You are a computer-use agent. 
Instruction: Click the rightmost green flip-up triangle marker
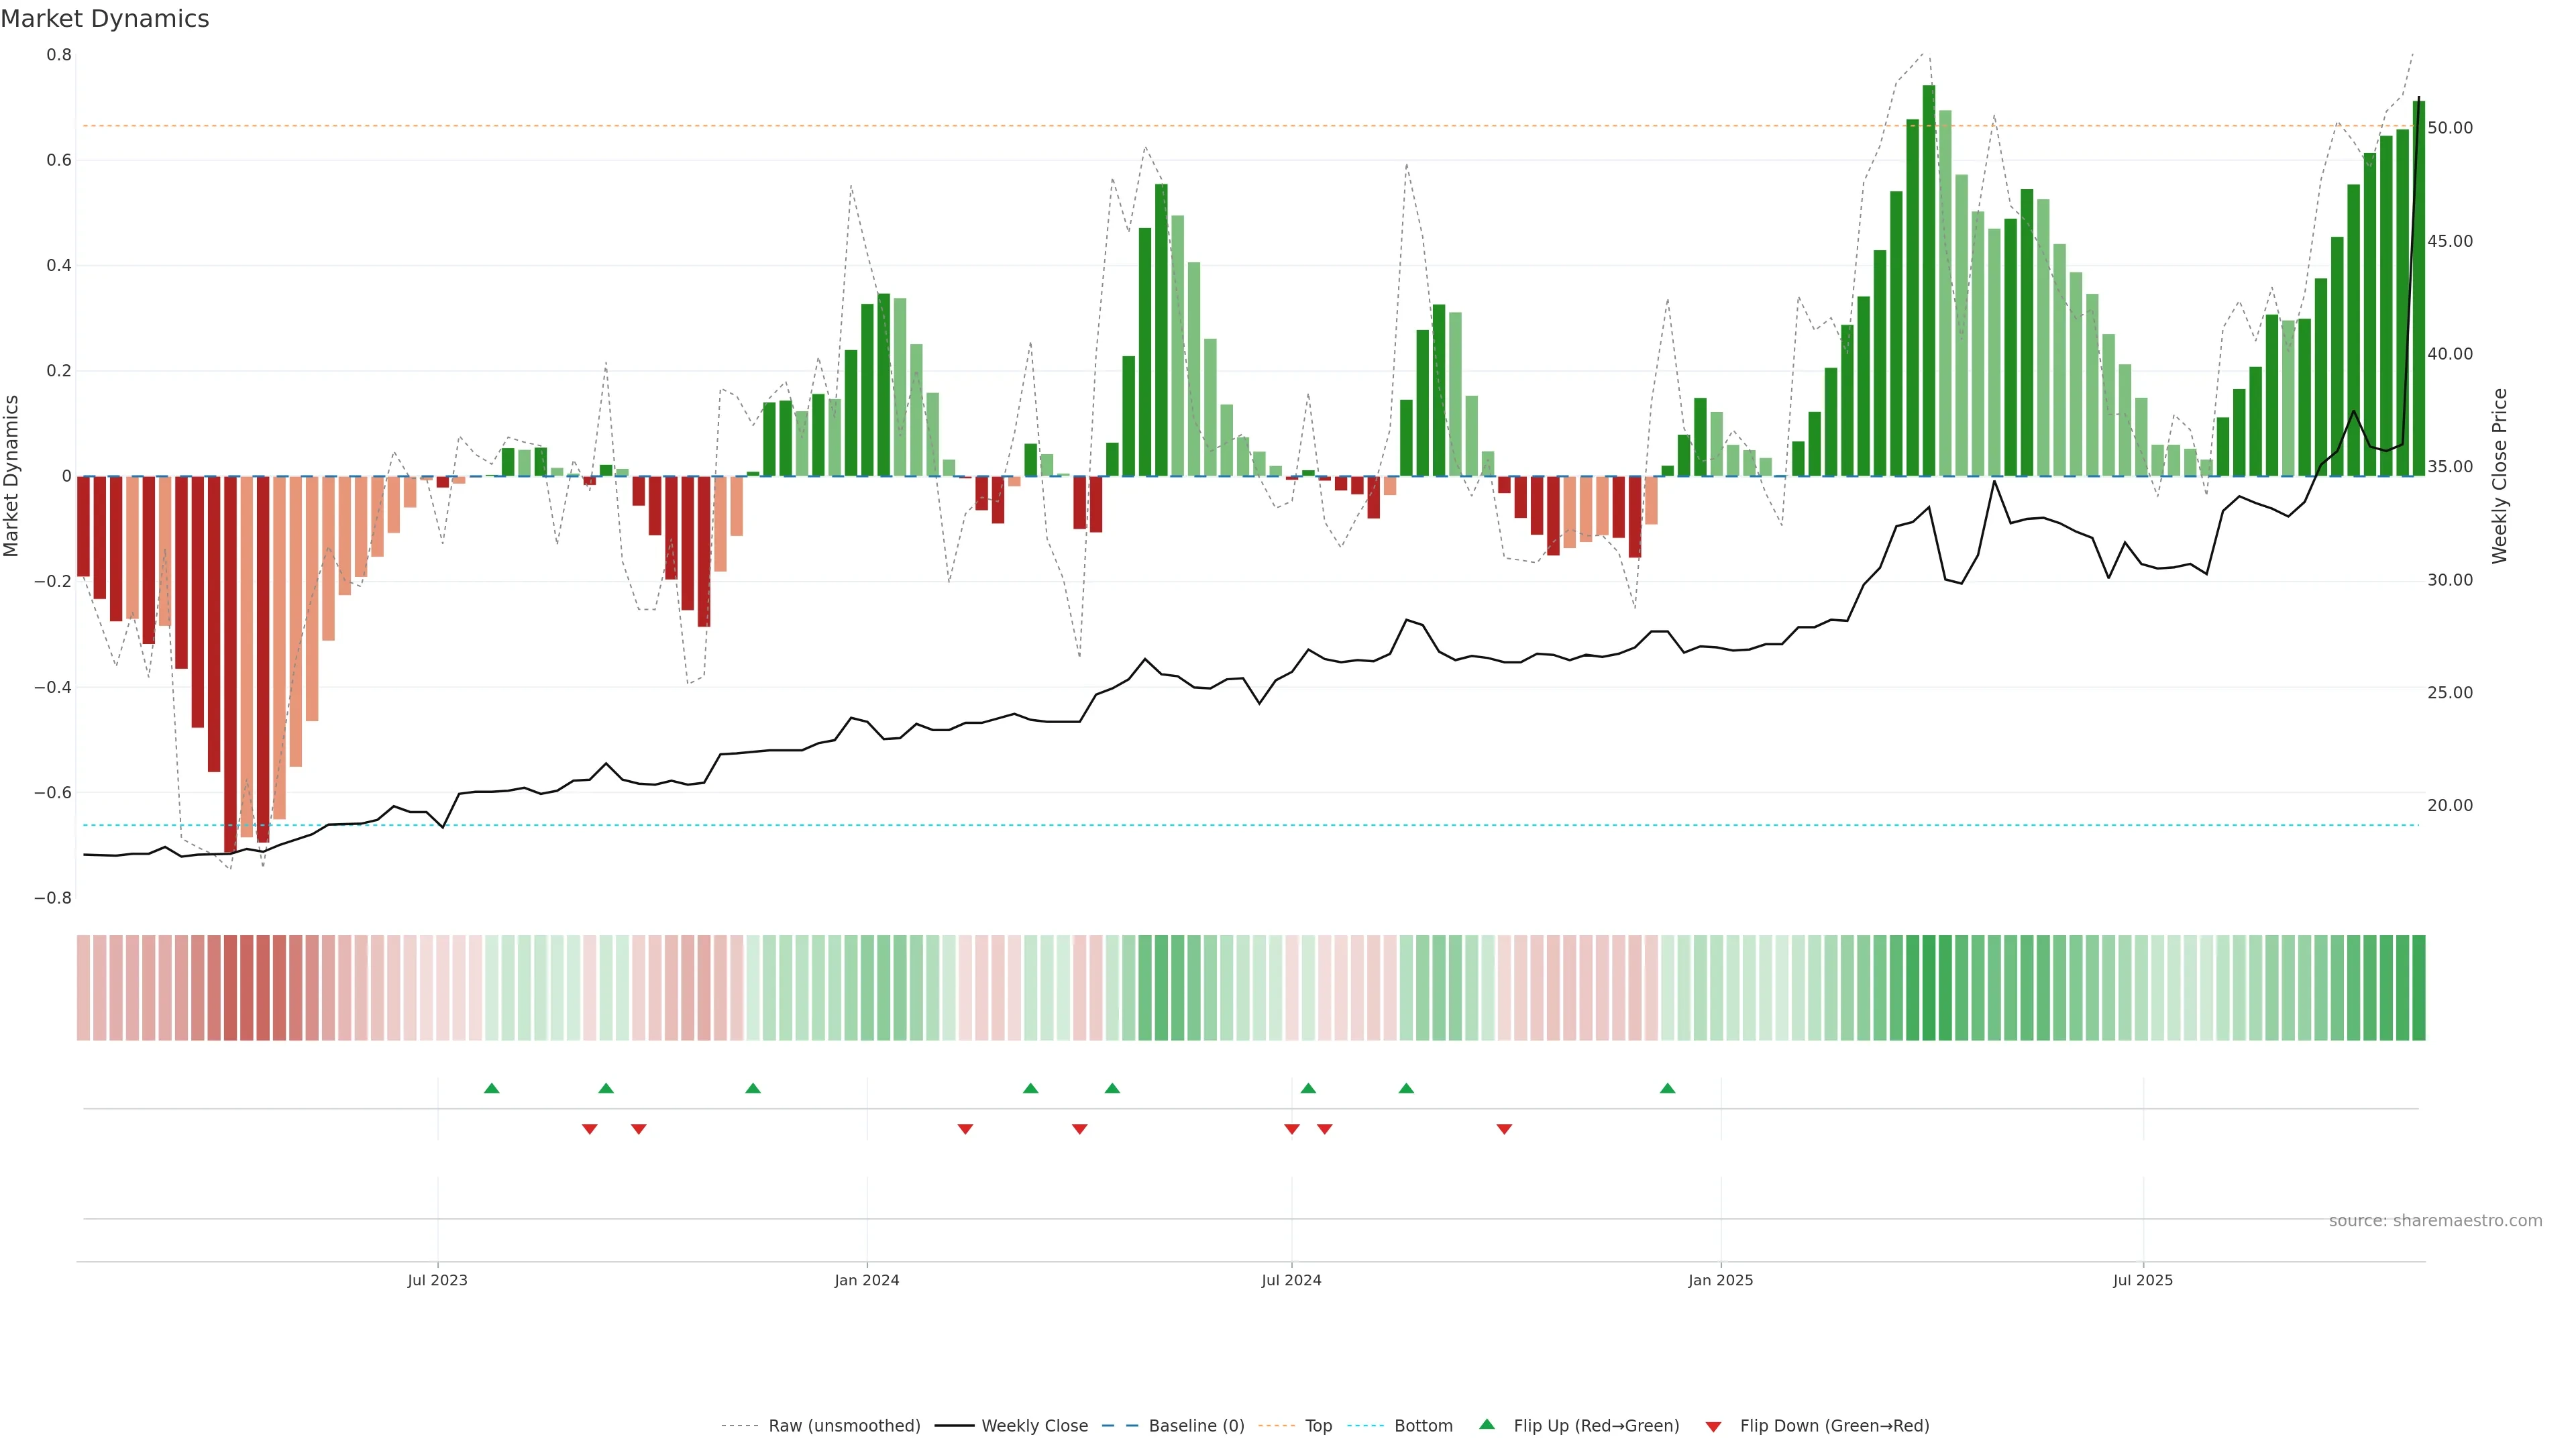[x=1667, y=1088]
